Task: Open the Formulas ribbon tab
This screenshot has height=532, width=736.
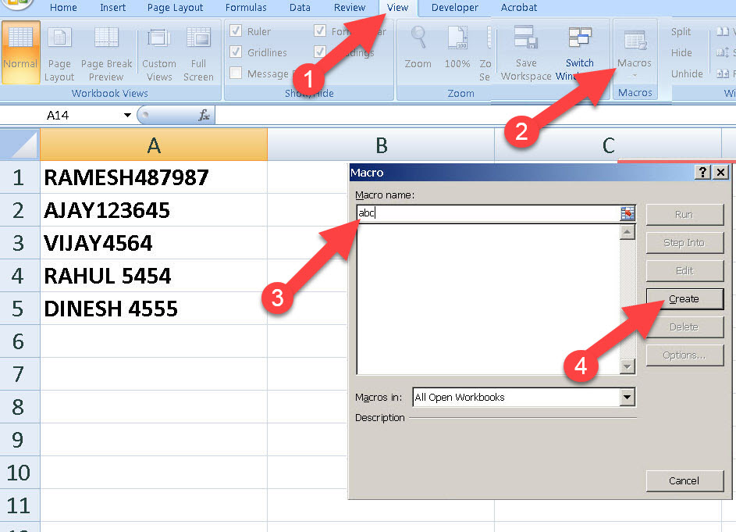Action: tap(246, 8)
